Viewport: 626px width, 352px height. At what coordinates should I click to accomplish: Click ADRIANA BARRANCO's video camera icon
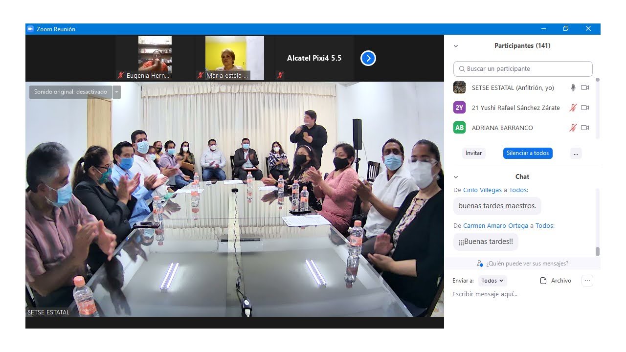pos(585,128)
